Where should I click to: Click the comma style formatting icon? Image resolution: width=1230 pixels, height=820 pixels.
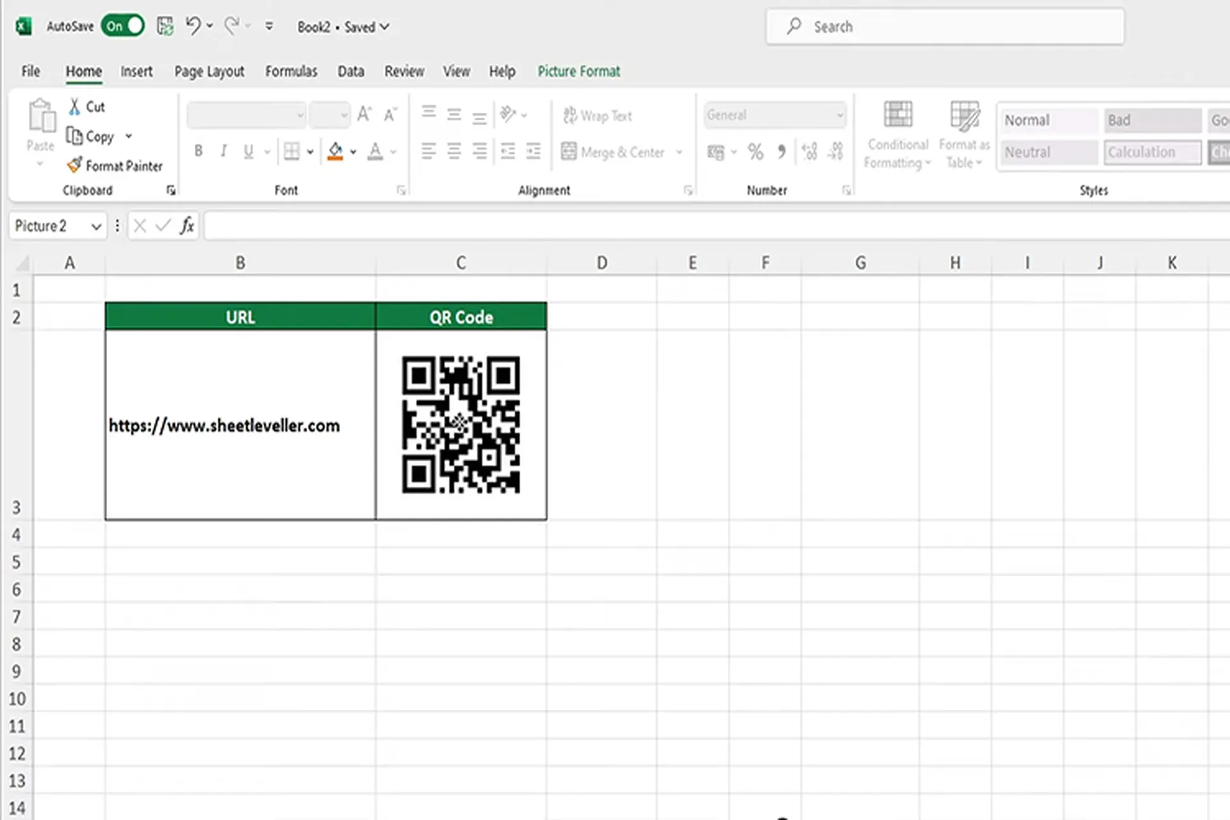coord(781,152)
